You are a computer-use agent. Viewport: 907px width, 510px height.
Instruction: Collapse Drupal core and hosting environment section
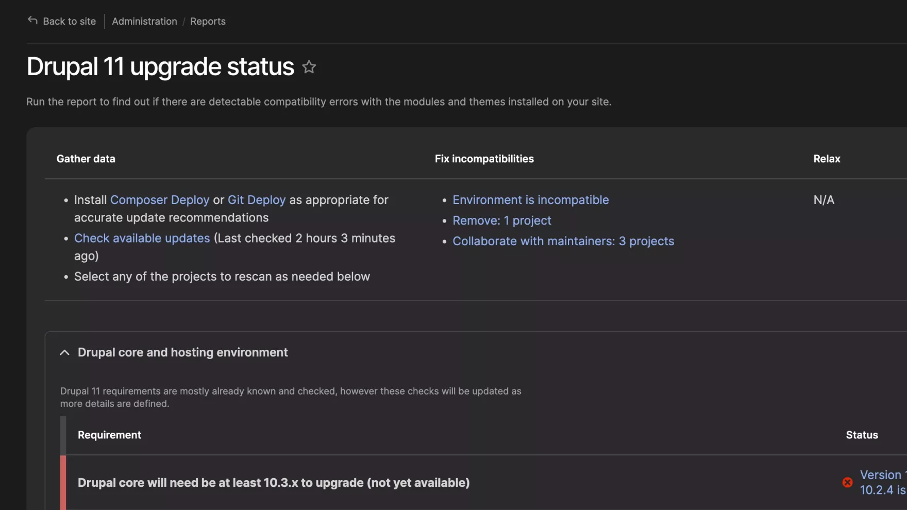64,352
